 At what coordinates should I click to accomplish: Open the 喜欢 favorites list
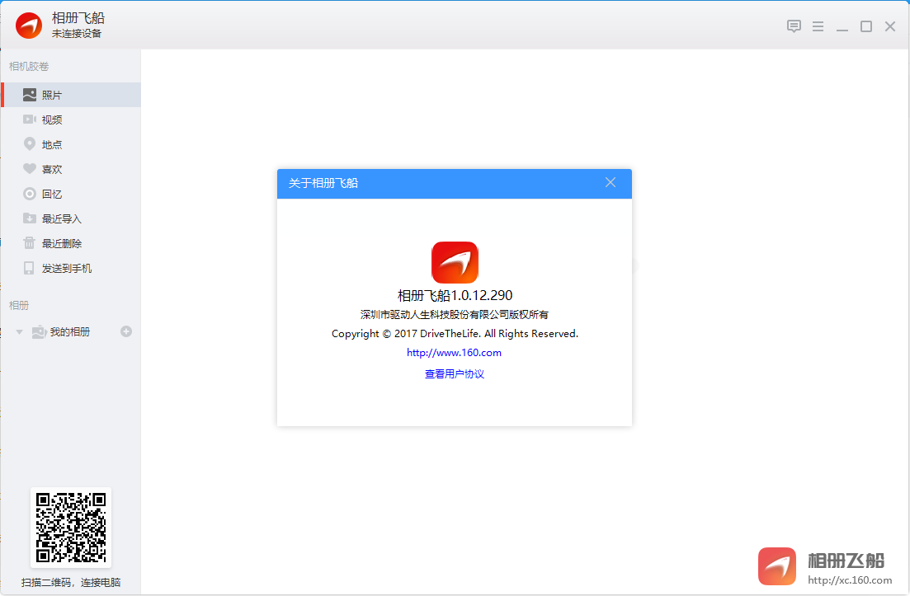(x=50, y=169)
